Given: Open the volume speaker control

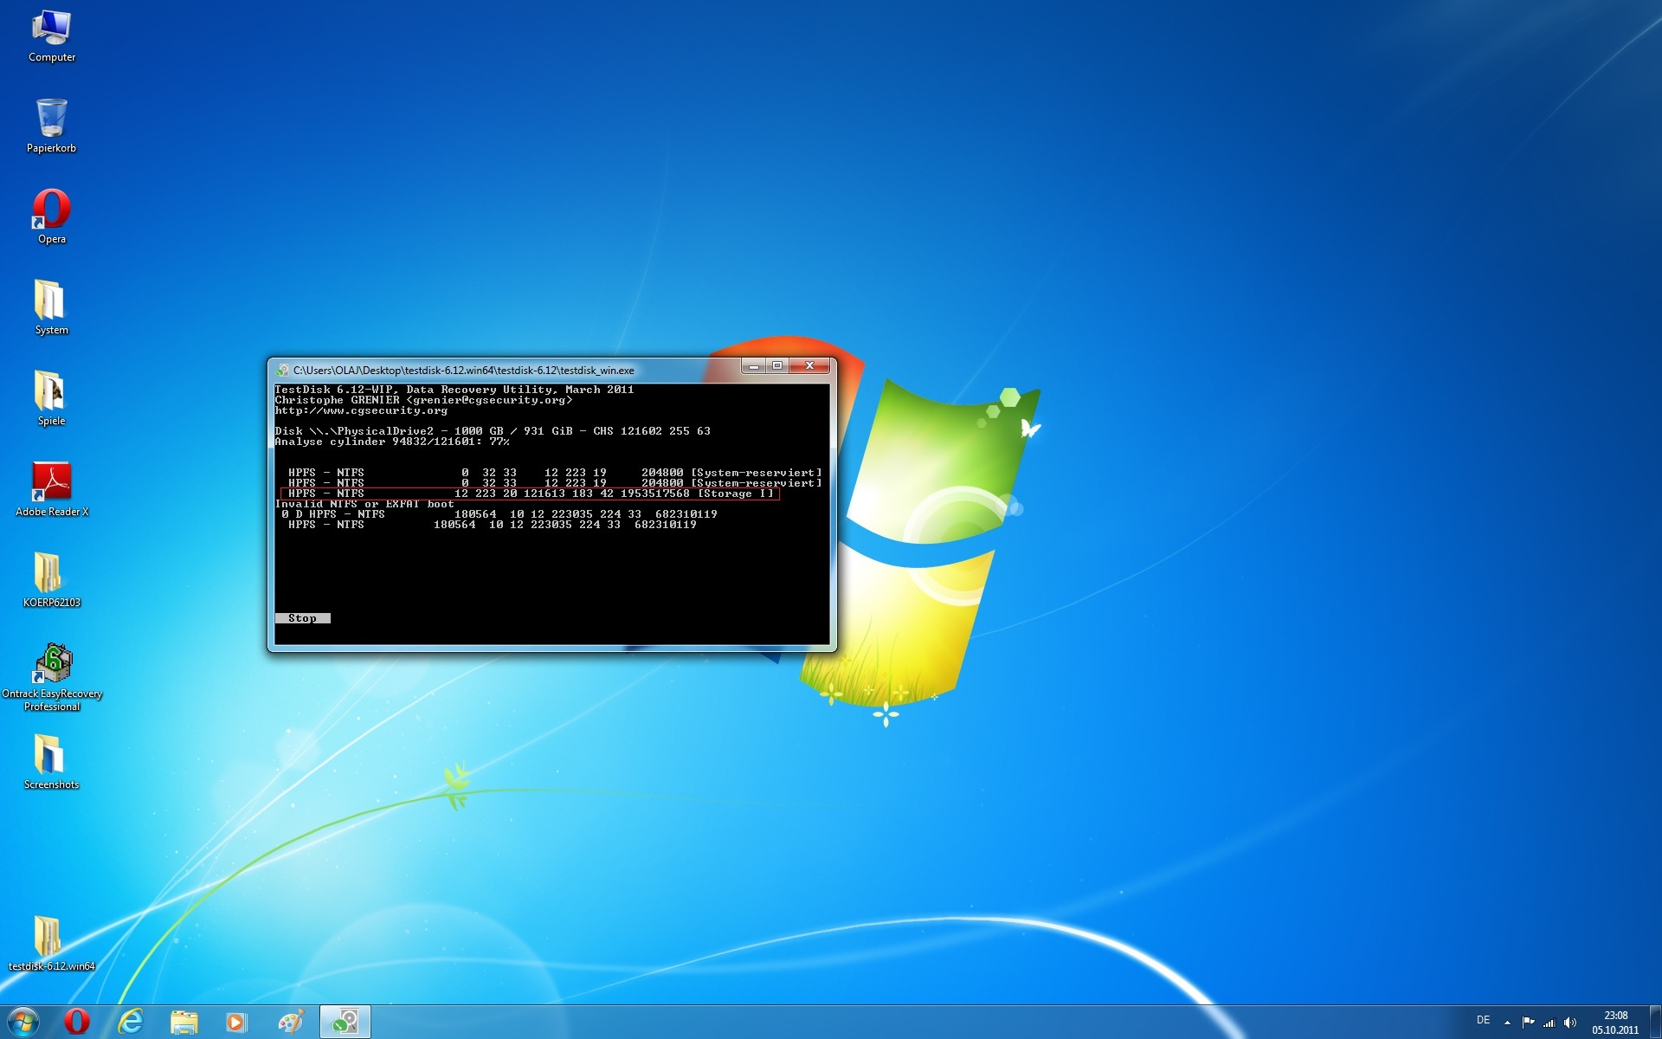Looking at the screenshot, I should [x=1570, y=1022].
